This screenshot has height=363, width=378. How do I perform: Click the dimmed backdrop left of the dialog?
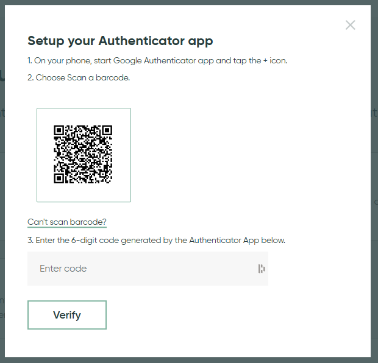click(2, 183)
